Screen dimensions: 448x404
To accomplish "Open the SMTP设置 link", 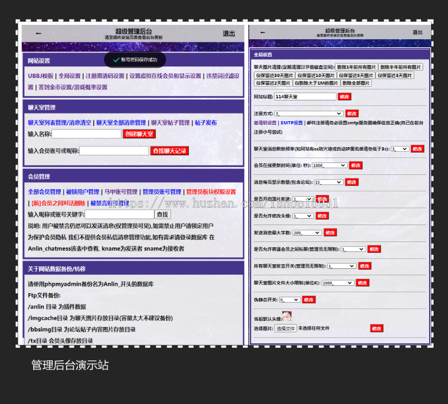I will coord(291,123).
